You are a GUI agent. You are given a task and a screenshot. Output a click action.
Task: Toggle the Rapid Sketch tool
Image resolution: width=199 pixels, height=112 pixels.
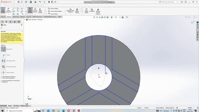coord(86,11)
